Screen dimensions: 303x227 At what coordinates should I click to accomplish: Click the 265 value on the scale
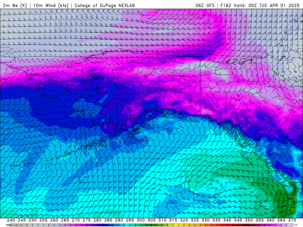65,220
